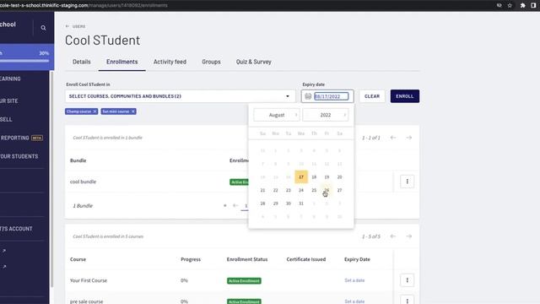Image resolution: width=540 pixels, height=304 pixels.
Task: Go to previous page of bundle list
Action: tap(393, 138)
